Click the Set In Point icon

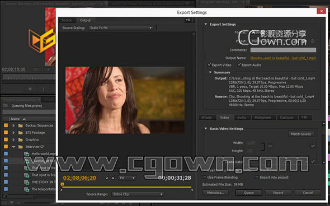[x=107, y=178]
